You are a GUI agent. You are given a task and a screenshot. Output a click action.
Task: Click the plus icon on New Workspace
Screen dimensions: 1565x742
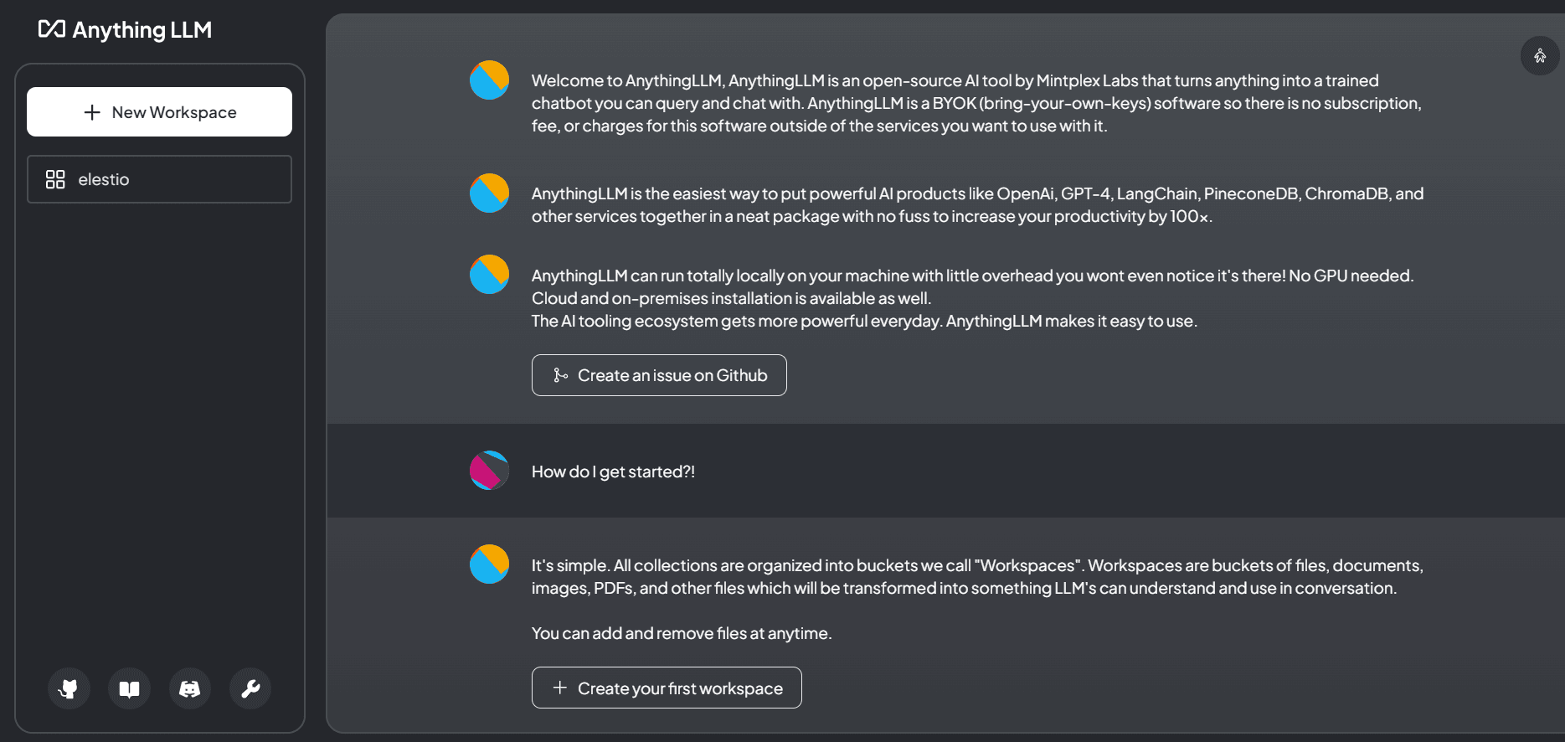click(92, 112)
